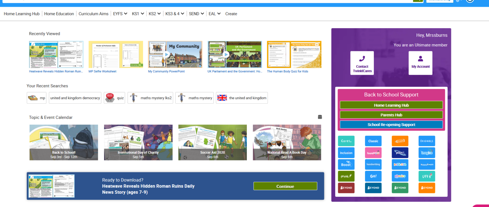Play the UK Parliament preview video

(x=226, y=54)
